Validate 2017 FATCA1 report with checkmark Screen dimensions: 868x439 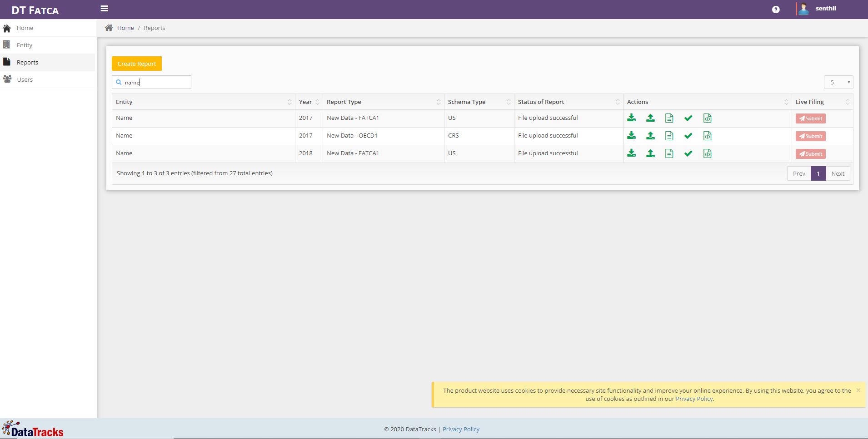click(688, 118)
